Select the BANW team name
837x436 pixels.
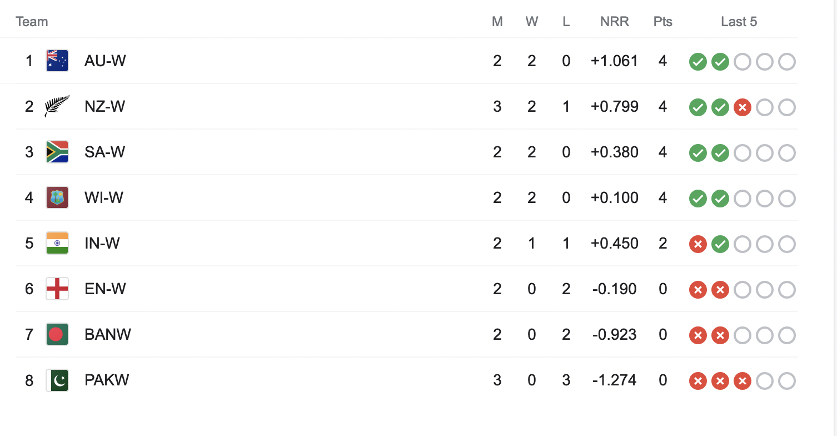click(x=108, y=334)
